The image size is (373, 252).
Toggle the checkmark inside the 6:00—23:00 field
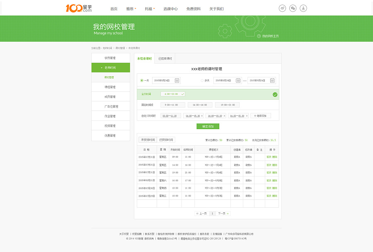click(183, 94)
